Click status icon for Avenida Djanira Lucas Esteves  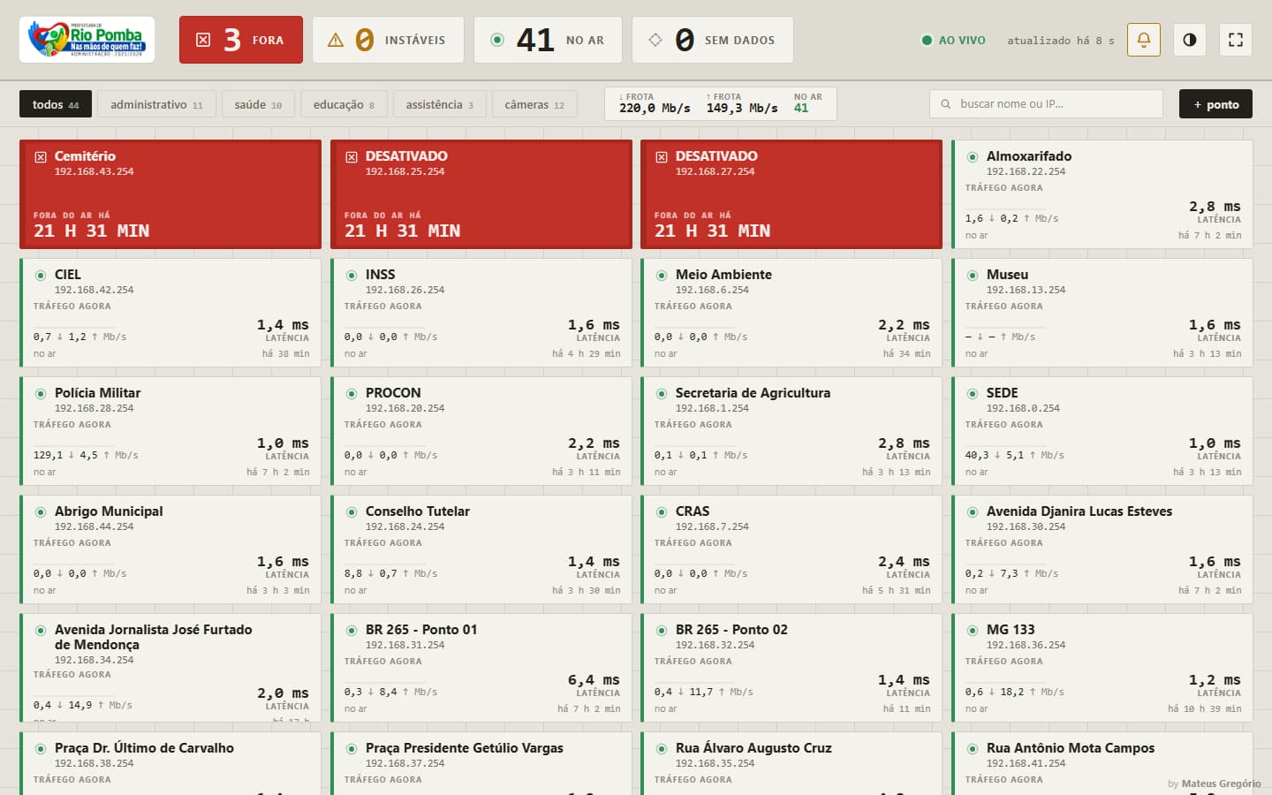point(973,512)
